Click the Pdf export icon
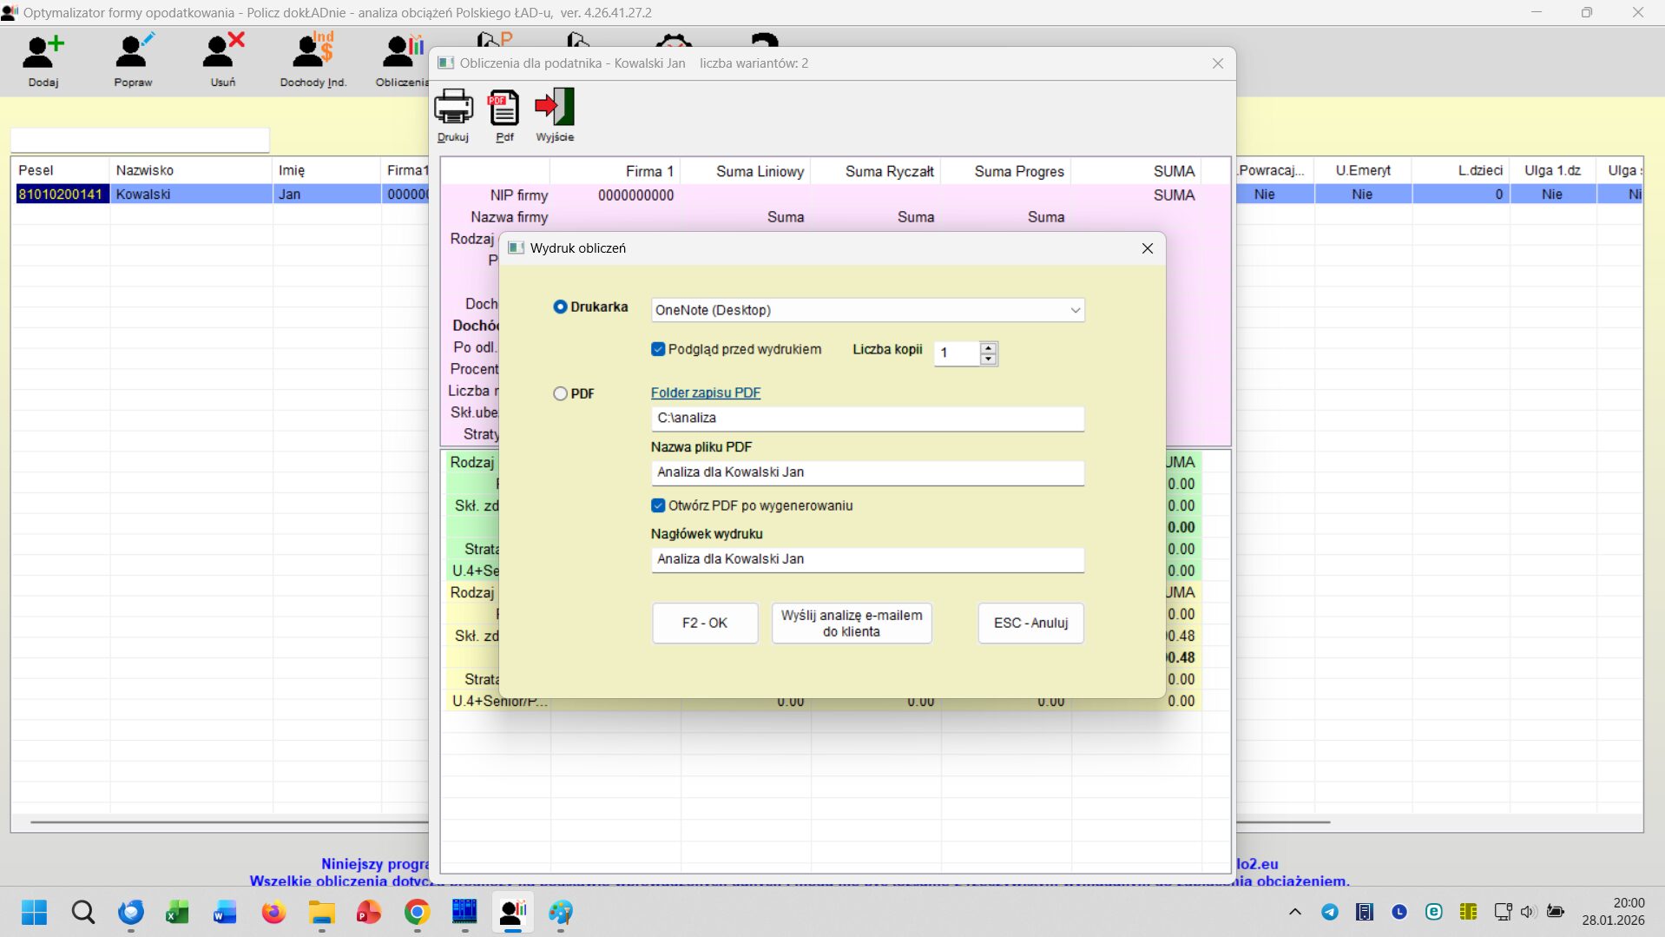 coord(503,109)
